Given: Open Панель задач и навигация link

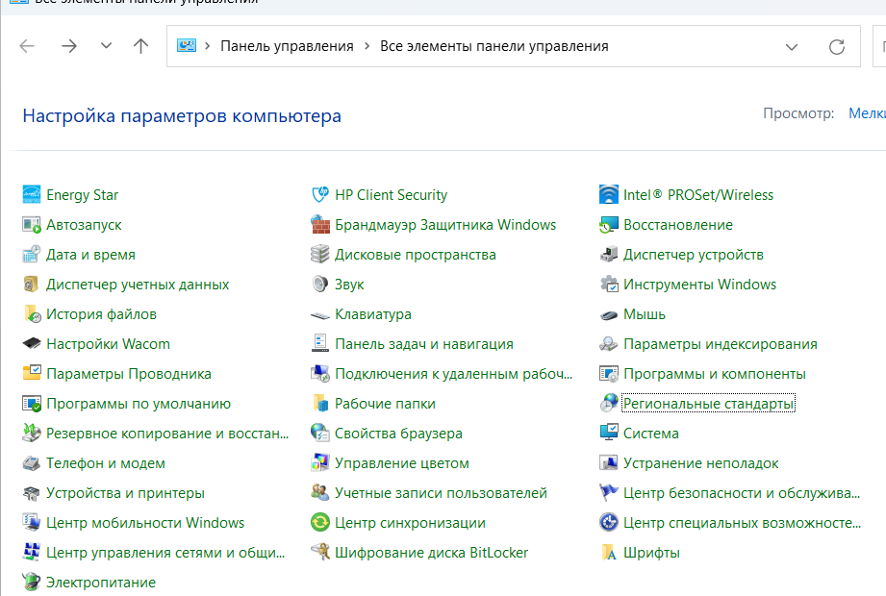Looking at the screenshot, I should coord(424,344).
